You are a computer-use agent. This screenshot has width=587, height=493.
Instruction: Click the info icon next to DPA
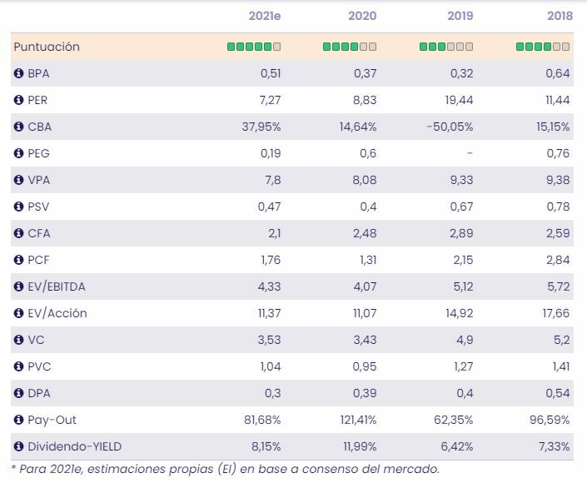(x=19, y=393)
